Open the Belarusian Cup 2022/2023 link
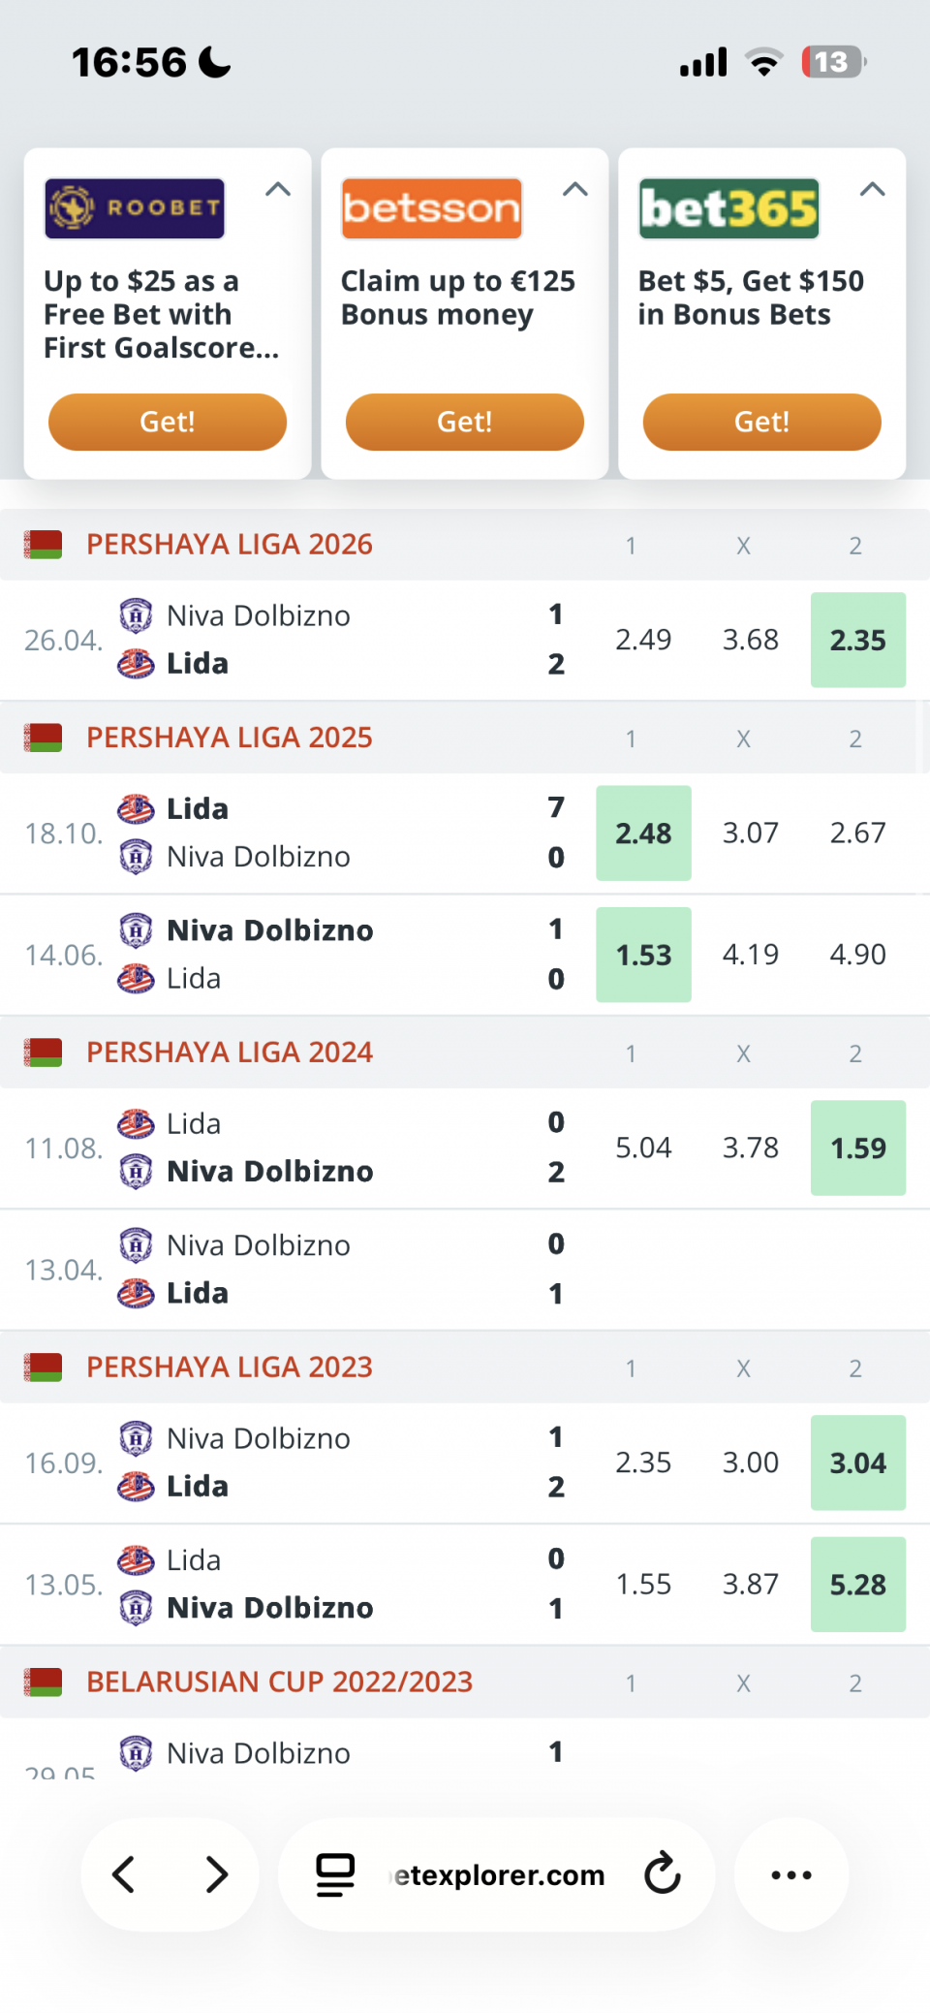Image resolution: width=930 pixels, height=2013 pixels. click(280, 1682)
